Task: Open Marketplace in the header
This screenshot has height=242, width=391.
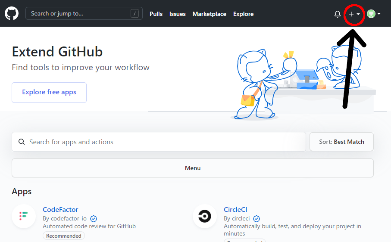Action: point(209,14)
